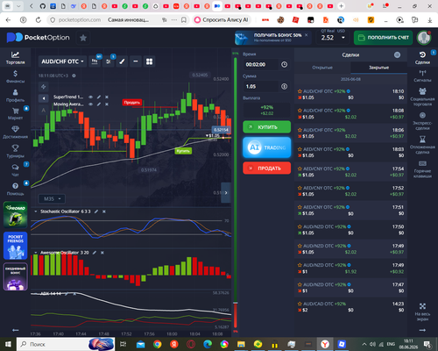Open the M35 timeframe dropdown
This screenshot has height=351, width=438.
click(52, 199)
